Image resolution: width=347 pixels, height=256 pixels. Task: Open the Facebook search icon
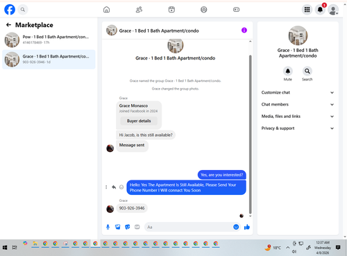coord(23,10)
